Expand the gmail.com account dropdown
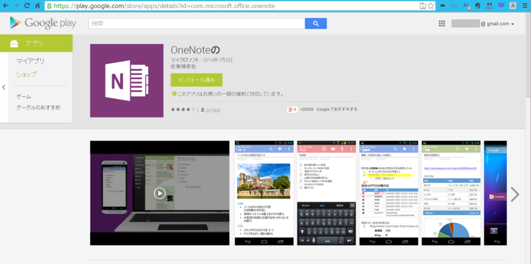 [x=513, y=24]
